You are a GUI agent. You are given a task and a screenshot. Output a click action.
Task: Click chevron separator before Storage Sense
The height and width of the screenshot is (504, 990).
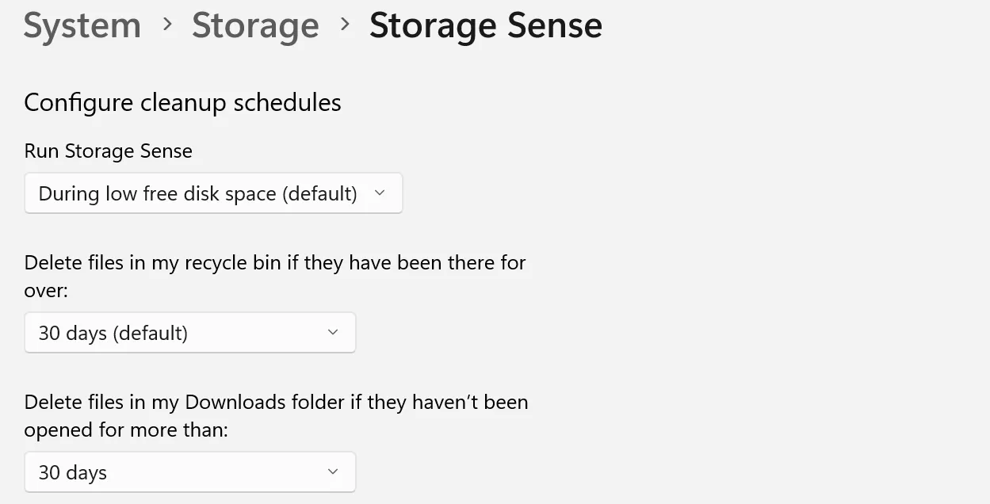(345, 25)
